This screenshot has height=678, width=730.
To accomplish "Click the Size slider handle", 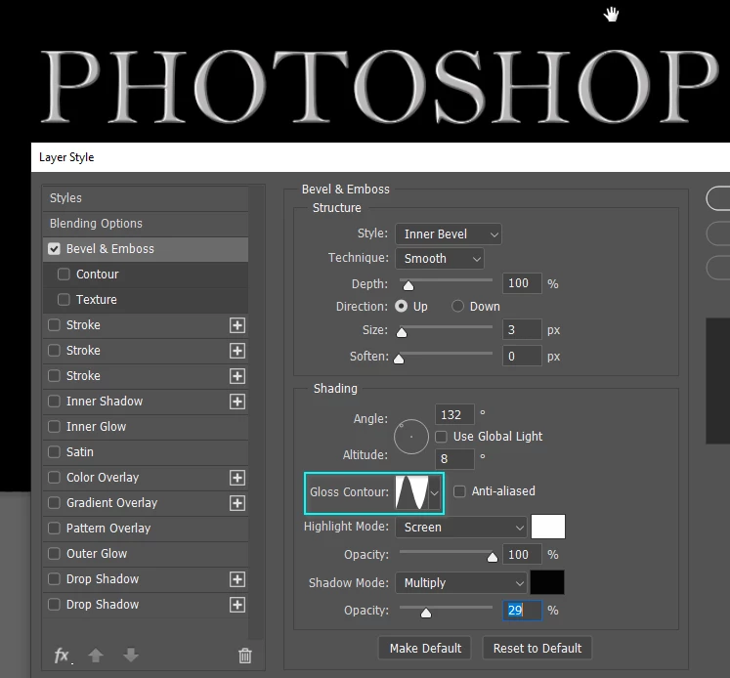I will (x=402, y=332).
